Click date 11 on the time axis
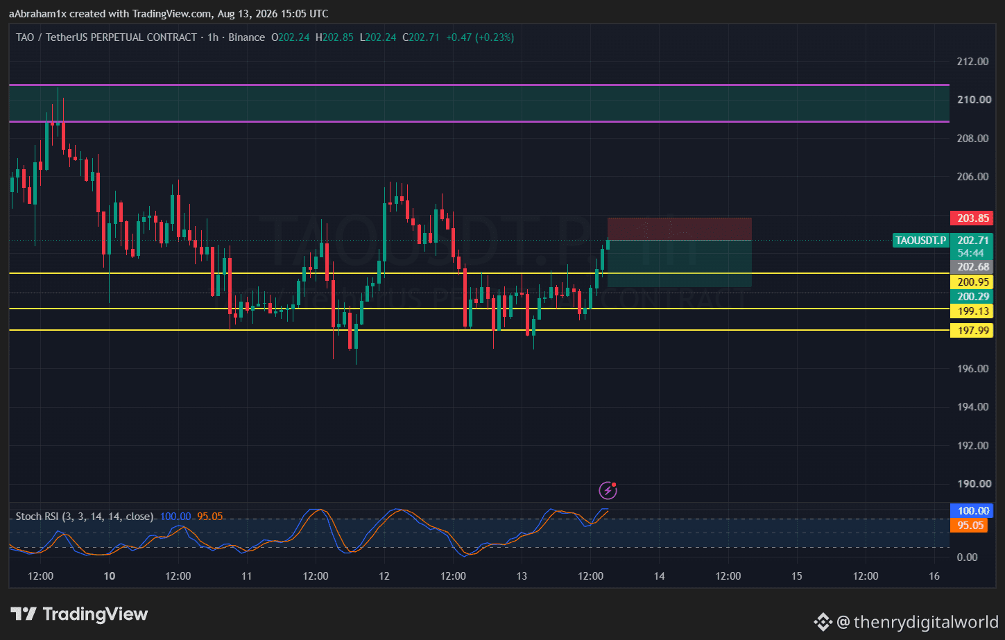 pyautogui.click(x=247, y=576)
